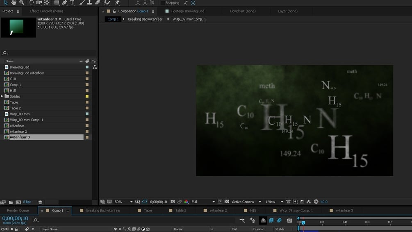Image resolution: width=412 pixels, height=232 pixels.
Task: Toggle the Motion Blur timeline switch
Action: pos(279,221)
